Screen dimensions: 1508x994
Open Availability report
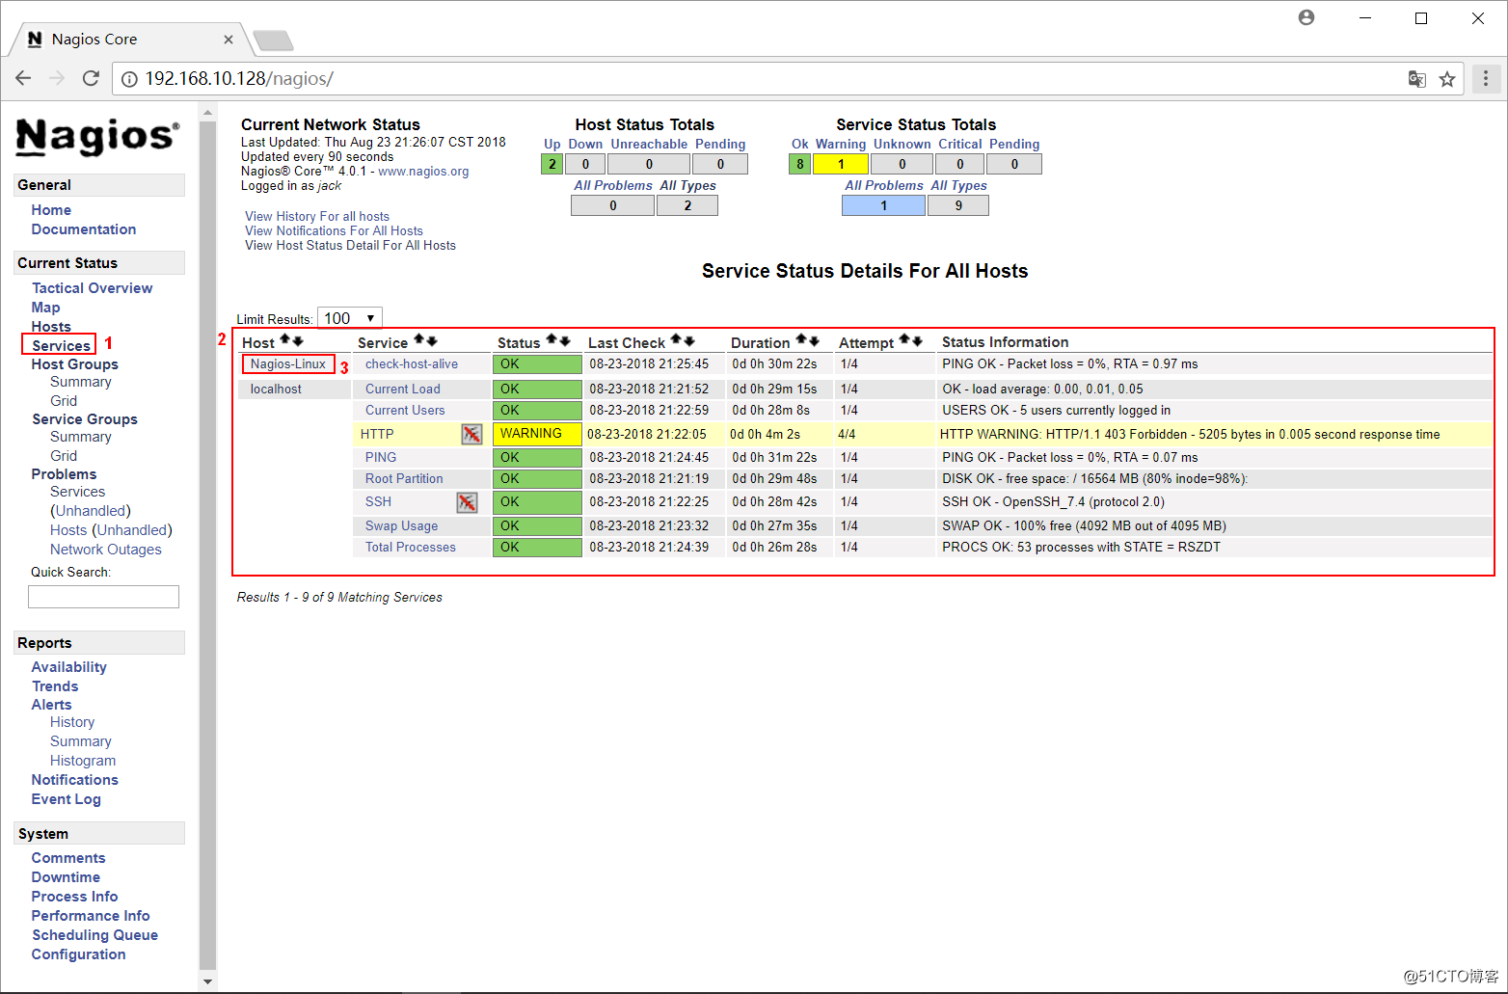(68, 667)
